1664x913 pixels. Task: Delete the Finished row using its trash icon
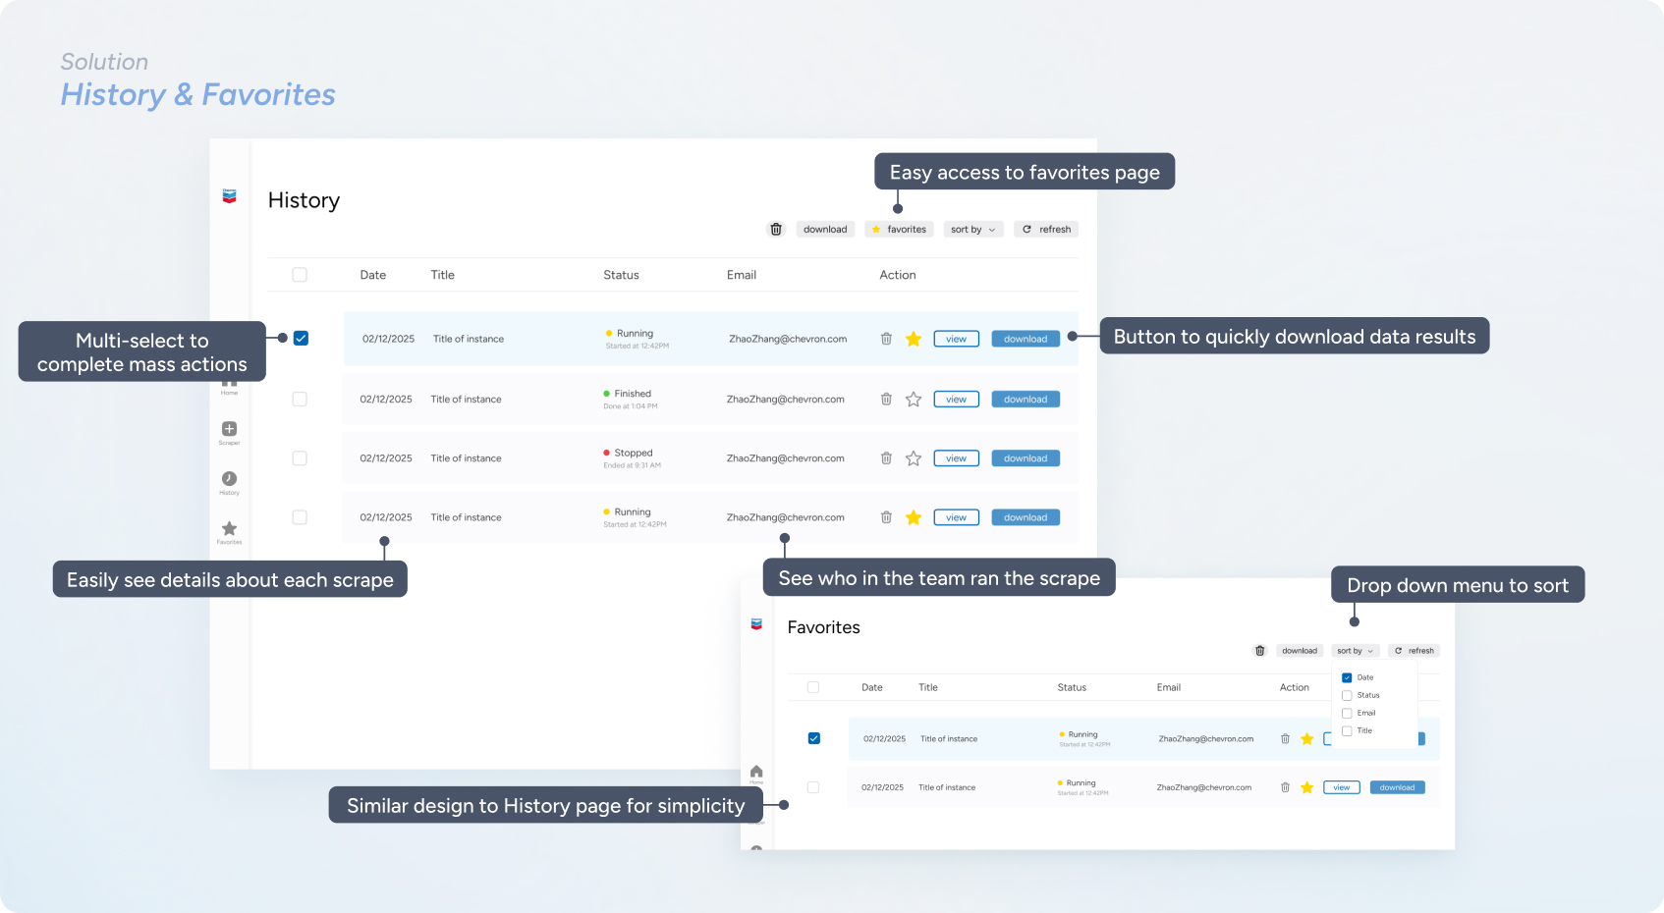pos(886,400)
